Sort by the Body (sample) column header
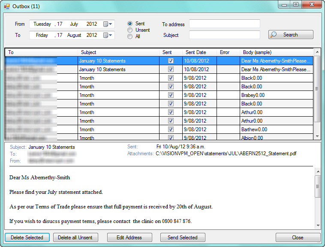 (x=277, y=52)
